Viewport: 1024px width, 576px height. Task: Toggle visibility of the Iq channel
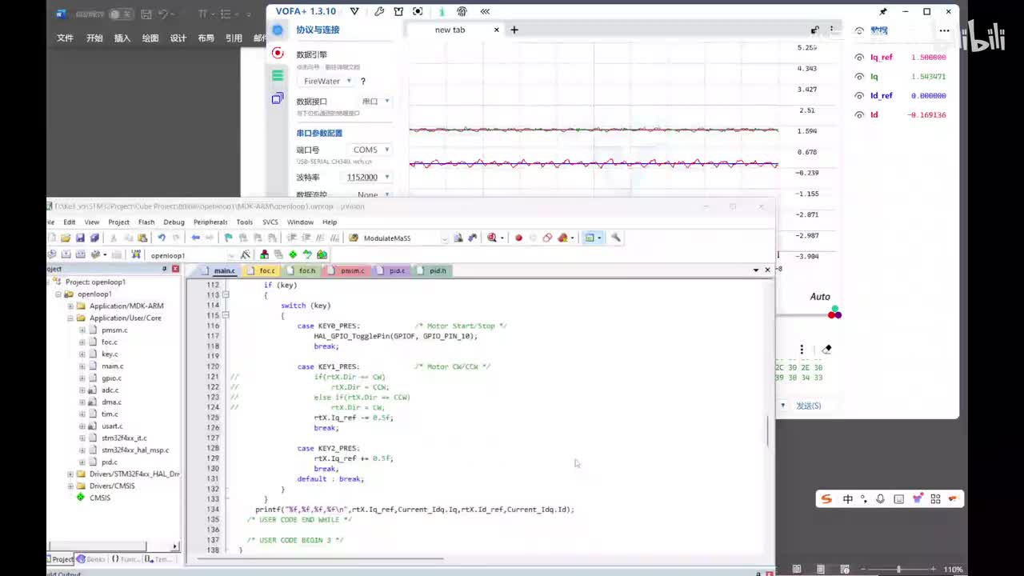pos(859,77)
